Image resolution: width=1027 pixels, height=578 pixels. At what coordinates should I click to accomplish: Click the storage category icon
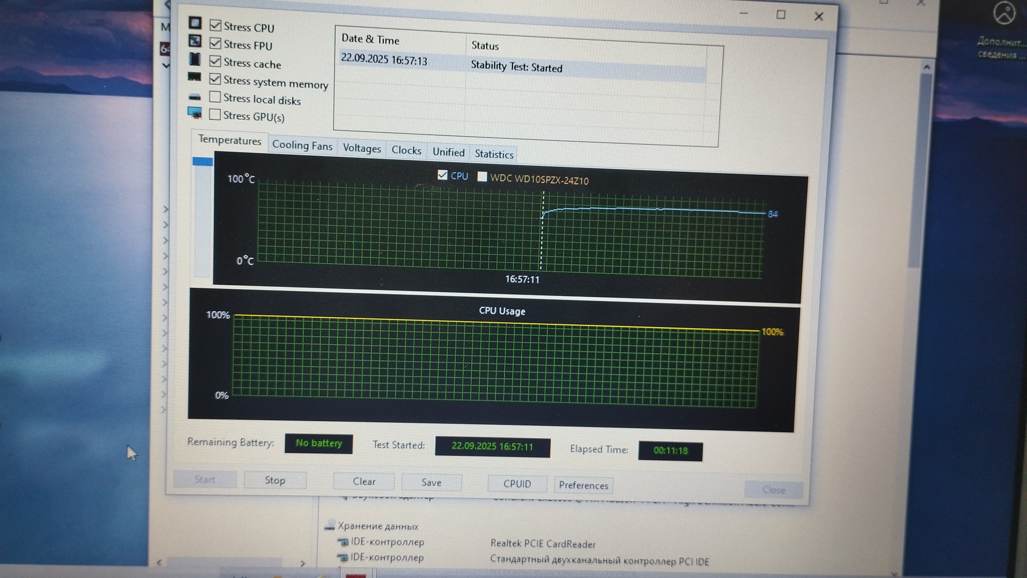[x=330, y=526]
